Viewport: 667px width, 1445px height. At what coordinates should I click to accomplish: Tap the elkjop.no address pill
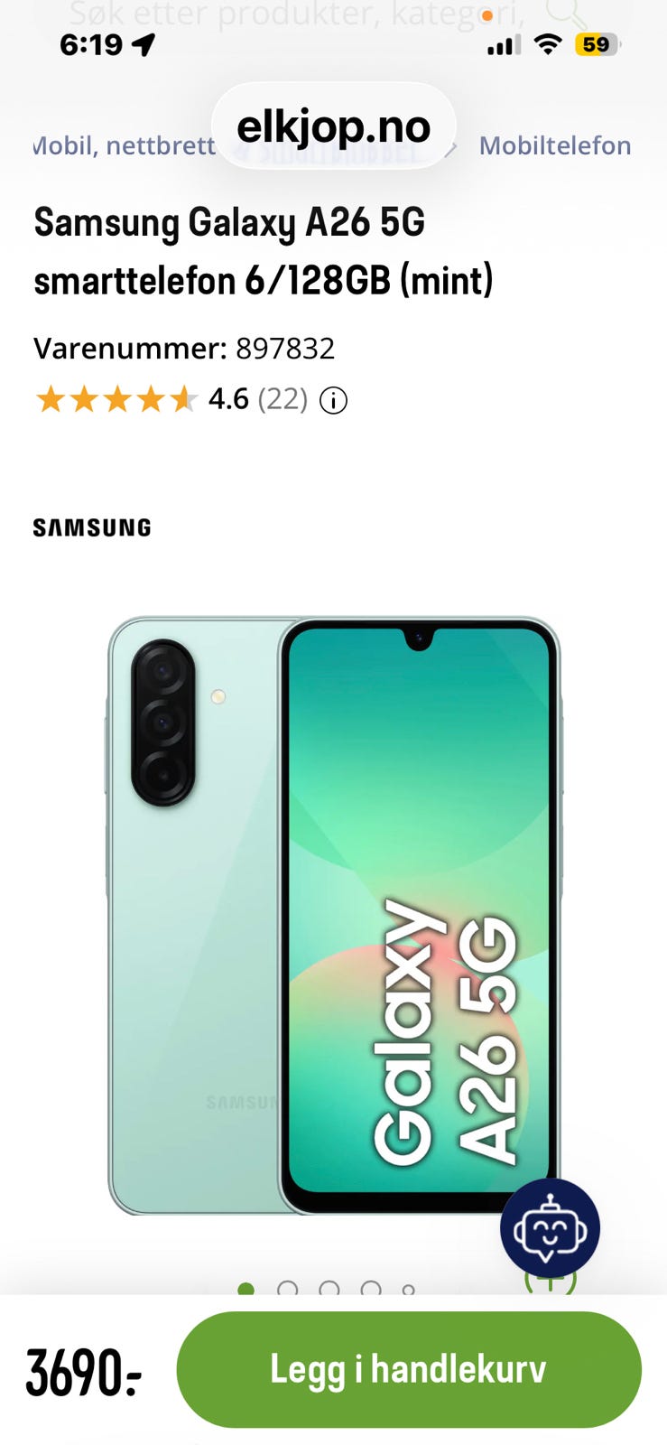tap(334, 126)
